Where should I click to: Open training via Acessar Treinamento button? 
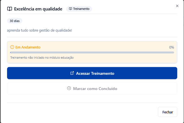point(92,73)
